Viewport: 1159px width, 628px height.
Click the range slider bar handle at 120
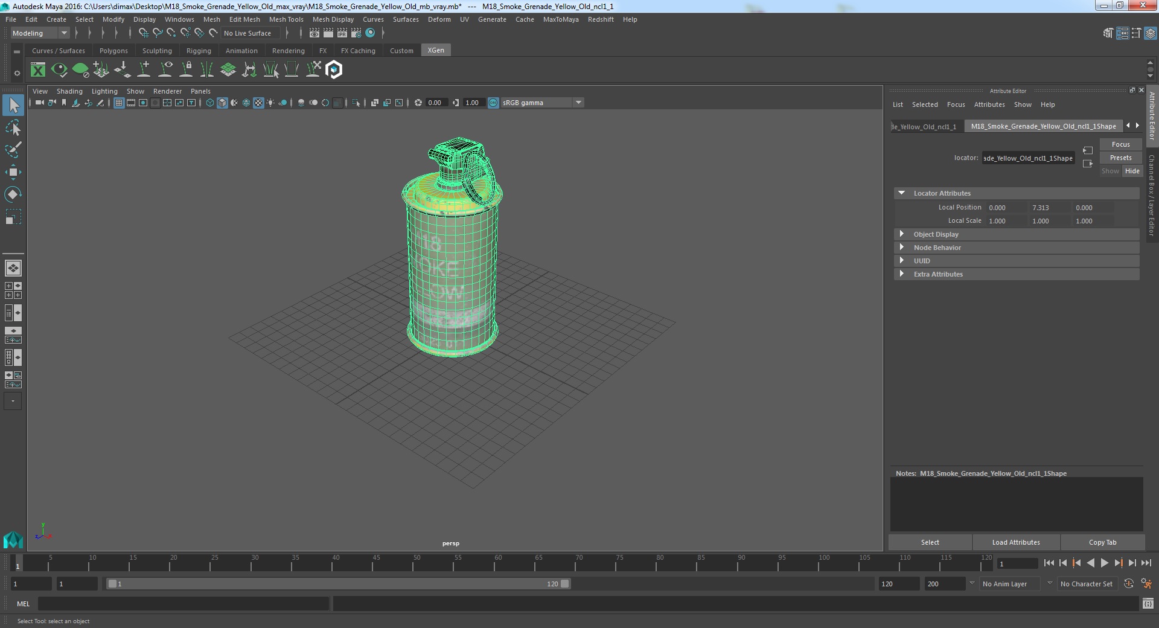(564, 584)
